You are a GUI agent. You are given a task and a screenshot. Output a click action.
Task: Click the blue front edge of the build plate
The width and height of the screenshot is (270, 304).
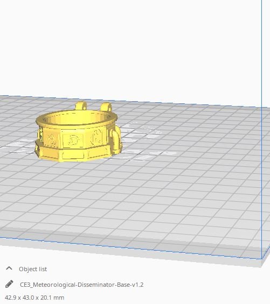tap(130, 248)
